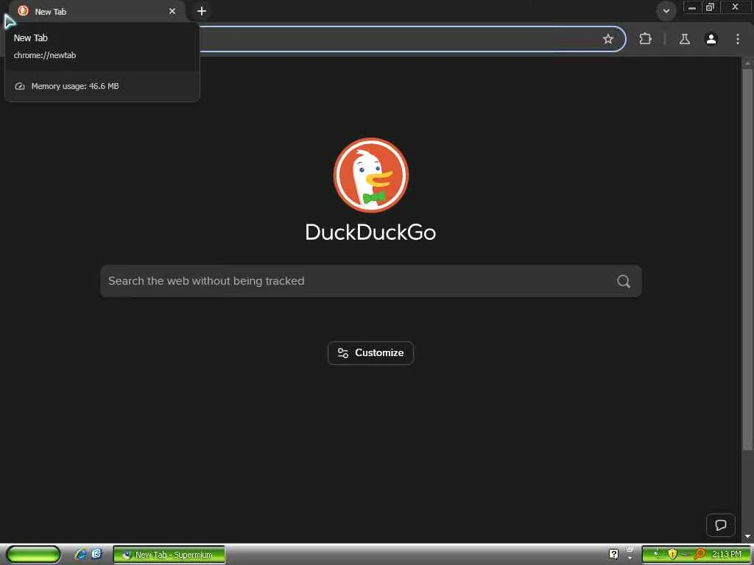Click the DuckDuckGo duck logo

[x=371, y=175]
